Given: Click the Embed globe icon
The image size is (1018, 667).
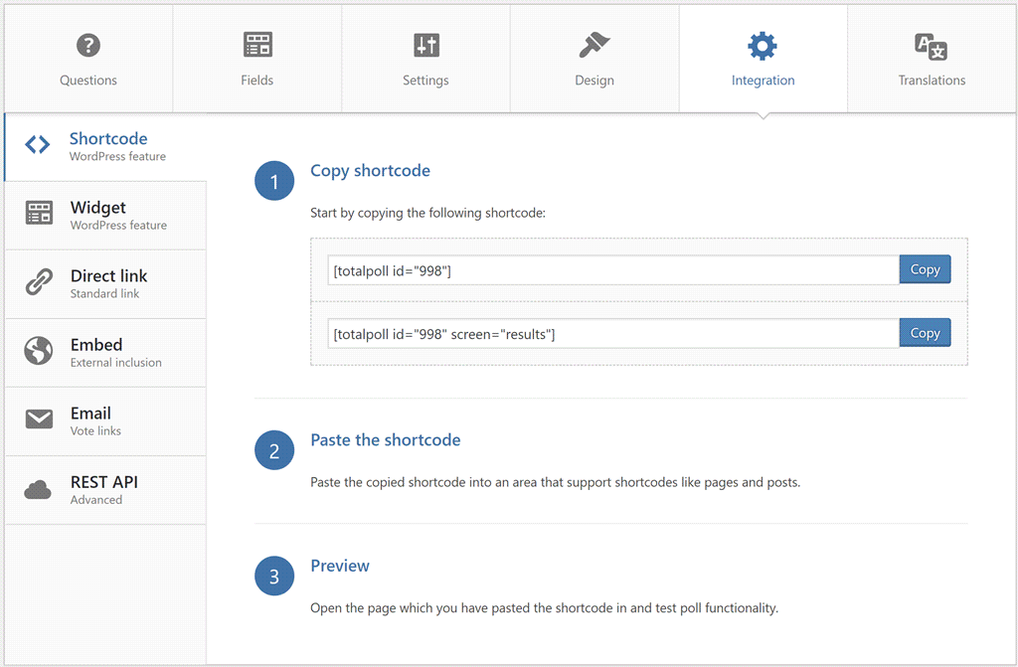Looking at the screenshot, I should point(39,351).
